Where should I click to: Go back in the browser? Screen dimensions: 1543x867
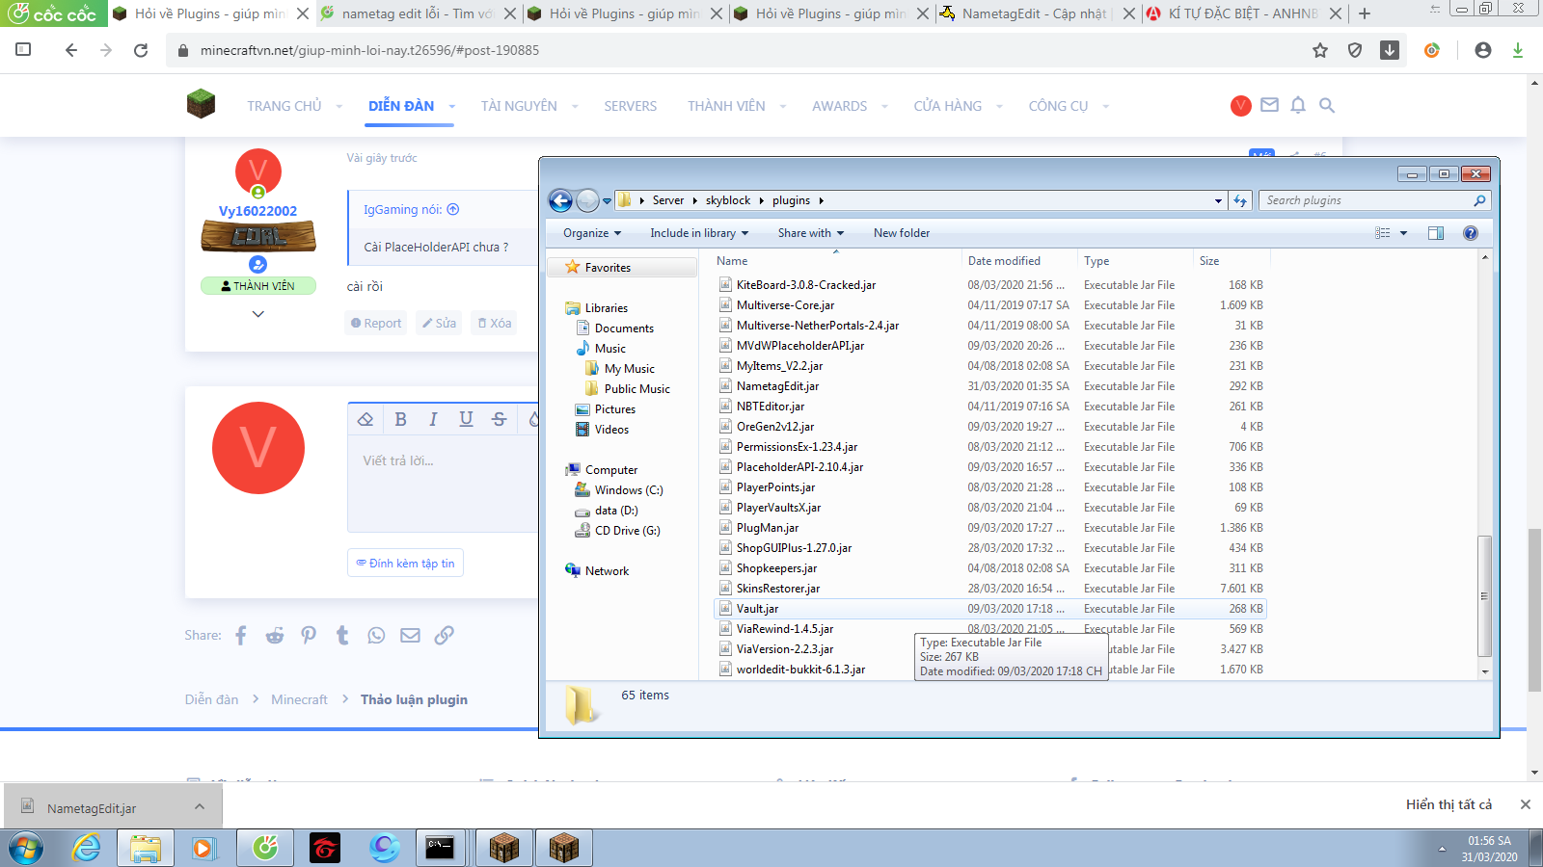70,50
